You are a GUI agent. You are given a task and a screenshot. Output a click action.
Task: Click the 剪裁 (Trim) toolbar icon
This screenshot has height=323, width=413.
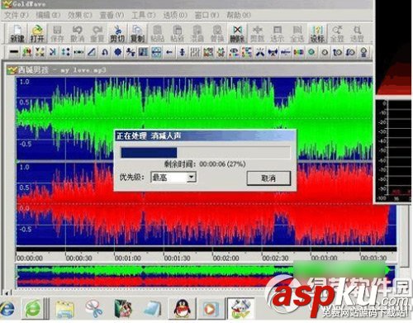coord(257,34)
